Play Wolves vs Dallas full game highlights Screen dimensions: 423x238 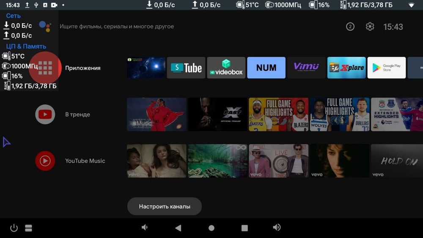340,114
